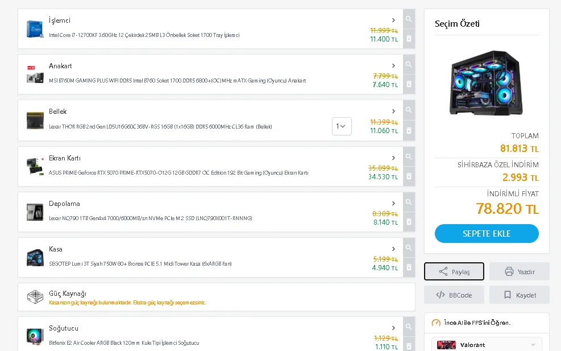Remove the Depolama item via the trash icon
The image size is (561, 351).
(409, 222)
